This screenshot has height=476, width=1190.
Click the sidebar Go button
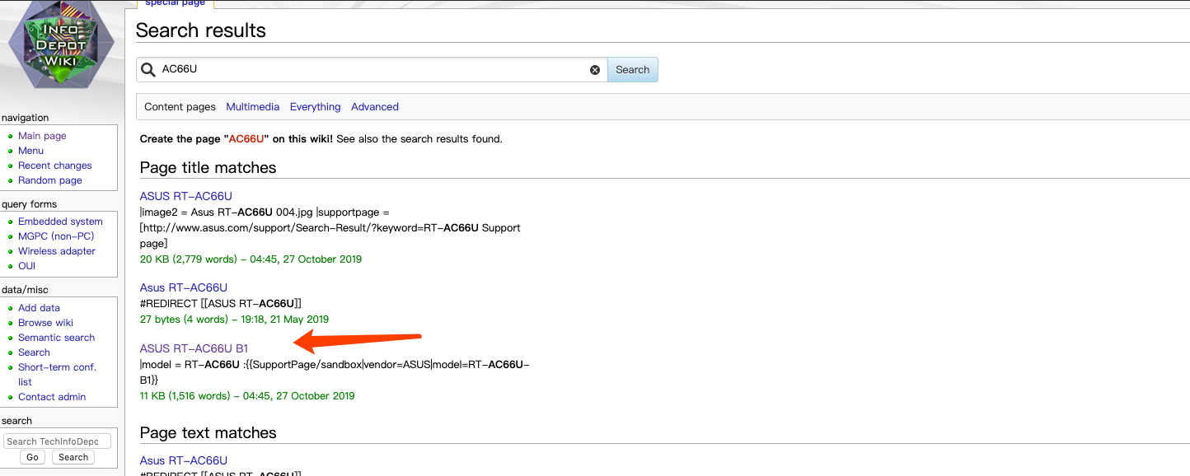coord(32,457)
